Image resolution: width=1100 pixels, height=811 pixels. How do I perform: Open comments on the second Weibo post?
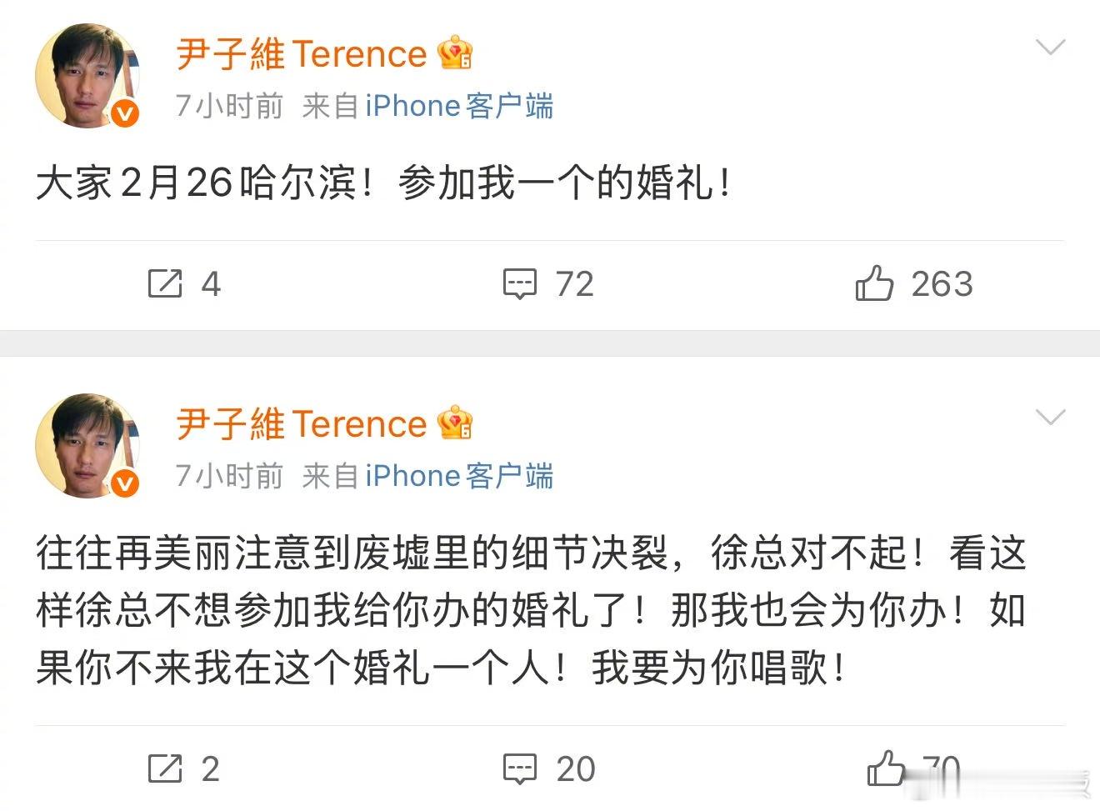click(518, 768)
